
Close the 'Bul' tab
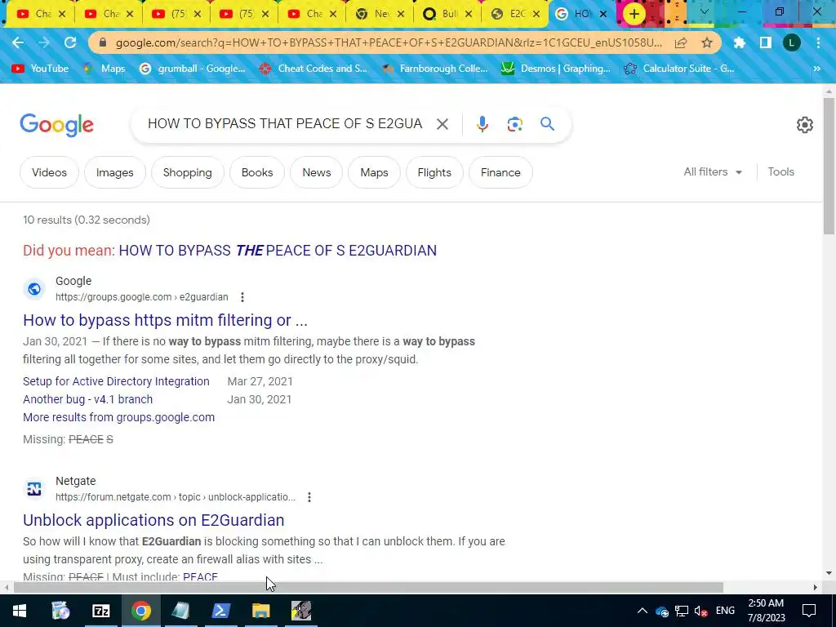469,15
